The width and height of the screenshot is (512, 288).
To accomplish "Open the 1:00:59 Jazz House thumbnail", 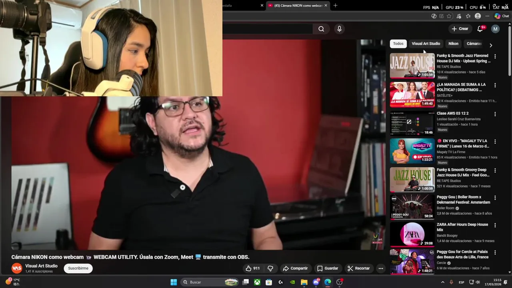I will coord(412,180).
